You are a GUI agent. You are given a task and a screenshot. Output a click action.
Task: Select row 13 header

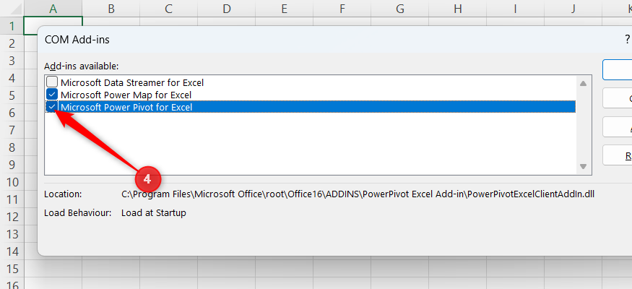[12, 234]
